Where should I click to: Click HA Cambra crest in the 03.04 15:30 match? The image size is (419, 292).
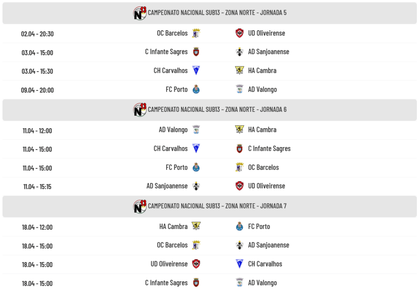239,70
